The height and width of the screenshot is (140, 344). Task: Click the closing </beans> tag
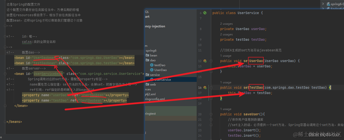pos(14,122)
